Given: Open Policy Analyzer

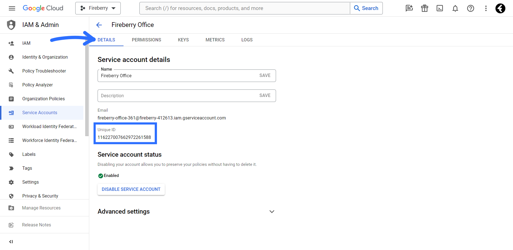Looking at the screenshot, I should pos(42,85).
